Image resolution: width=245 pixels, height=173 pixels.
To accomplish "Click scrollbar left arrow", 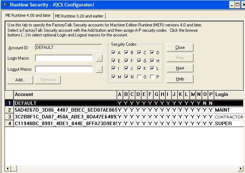I will (x=7, y=168).
